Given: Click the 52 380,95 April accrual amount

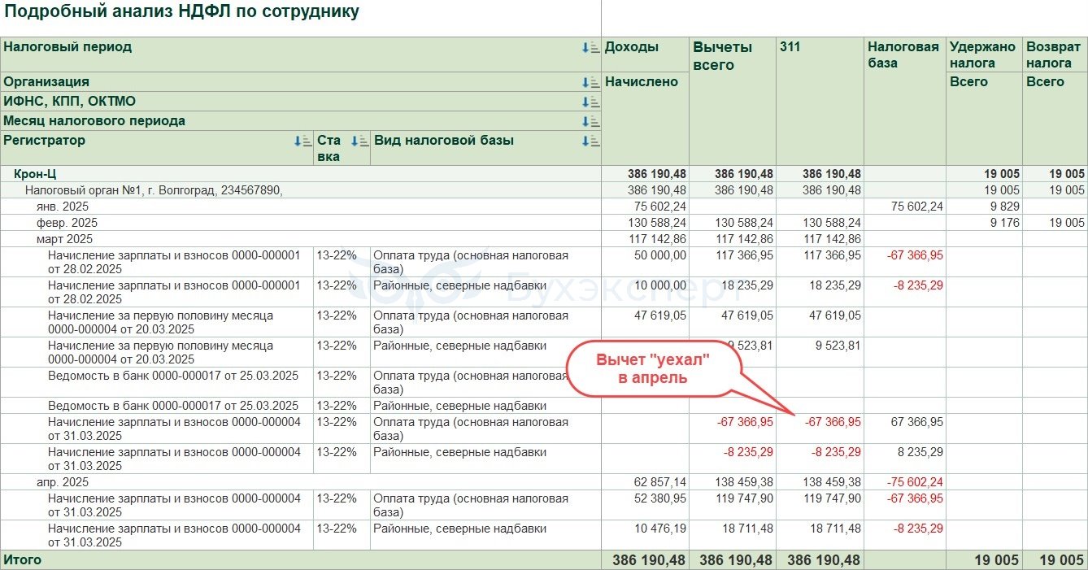Looking at the screenshot, I should (x=659, y=498).
